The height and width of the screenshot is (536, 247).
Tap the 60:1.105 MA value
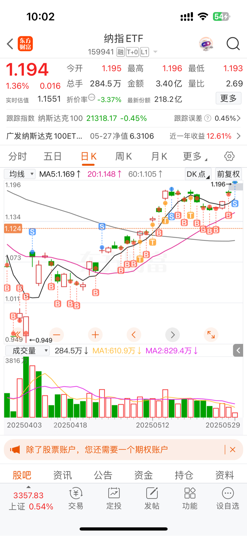coord(146,174)
